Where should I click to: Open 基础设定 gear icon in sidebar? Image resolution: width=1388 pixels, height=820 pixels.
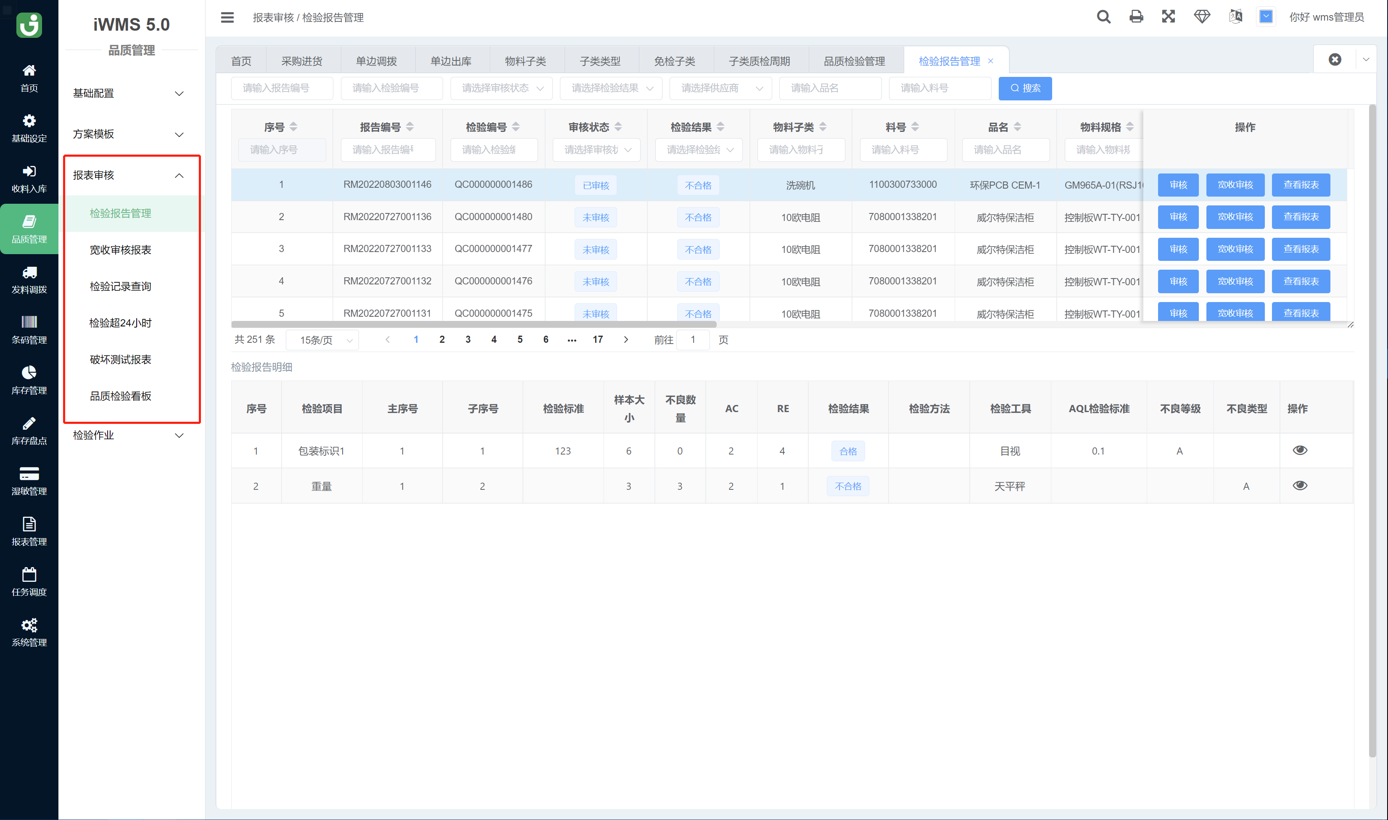click(x=29, y=121)
